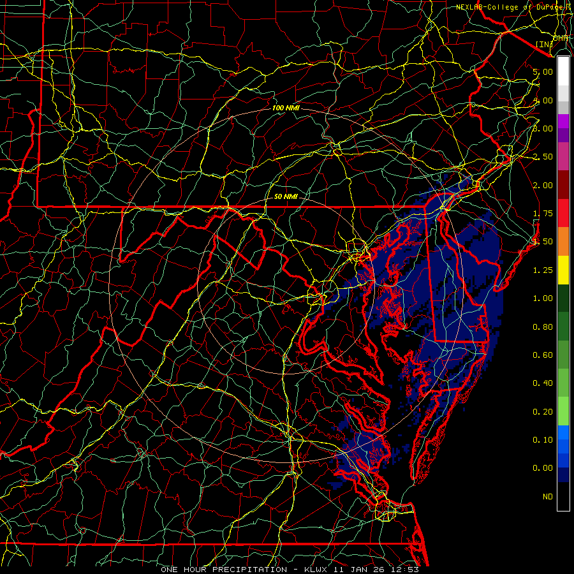The width and height of the screenshot is (574, 574).
Task: Click the light green swatch beside 0.40
Action: click(x=563, y=383)
